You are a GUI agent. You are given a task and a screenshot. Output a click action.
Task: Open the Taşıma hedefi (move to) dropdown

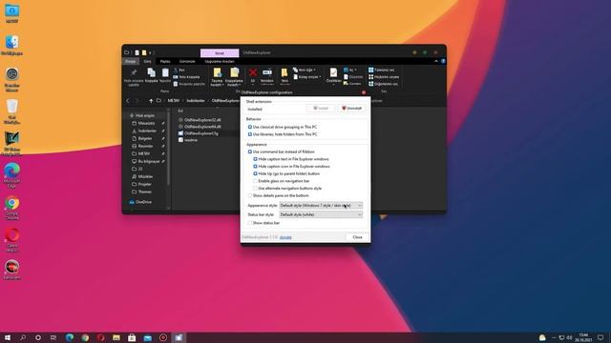217,76
